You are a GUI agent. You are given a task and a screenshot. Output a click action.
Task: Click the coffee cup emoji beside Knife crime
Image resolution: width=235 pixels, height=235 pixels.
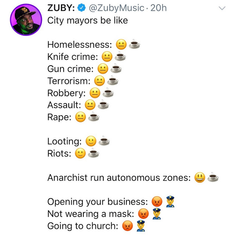[120, 57]
